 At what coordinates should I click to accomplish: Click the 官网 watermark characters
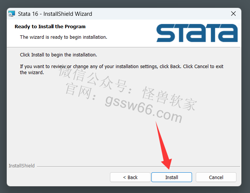point(78,91)
